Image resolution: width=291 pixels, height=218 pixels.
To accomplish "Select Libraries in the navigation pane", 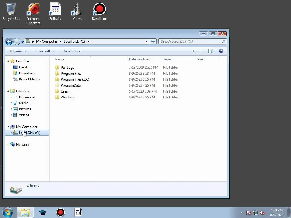I will [22, 91].
